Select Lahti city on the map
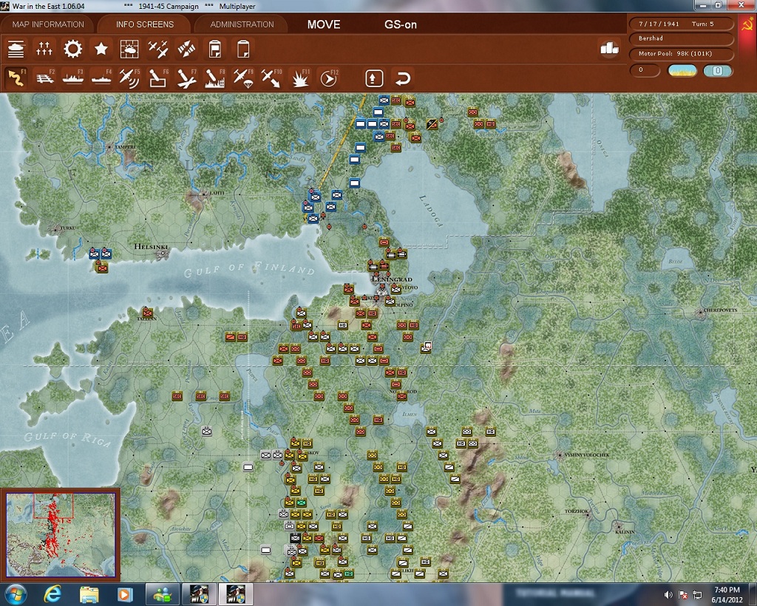This screenshot has height=606, width=757. (203, 194)
